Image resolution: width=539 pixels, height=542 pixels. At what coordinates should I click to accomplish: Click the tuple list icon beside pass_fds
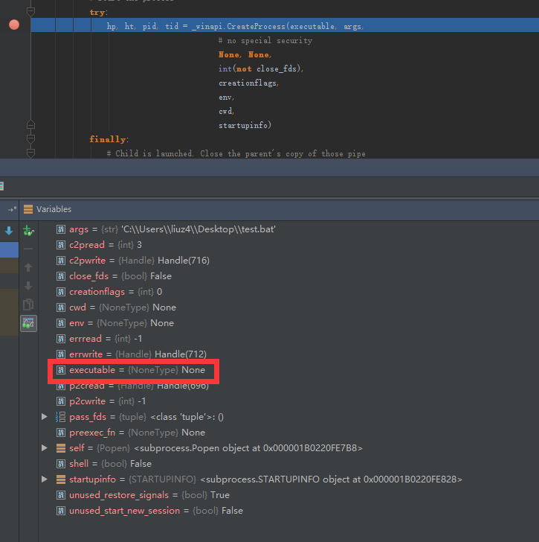[x=61, y=416]
